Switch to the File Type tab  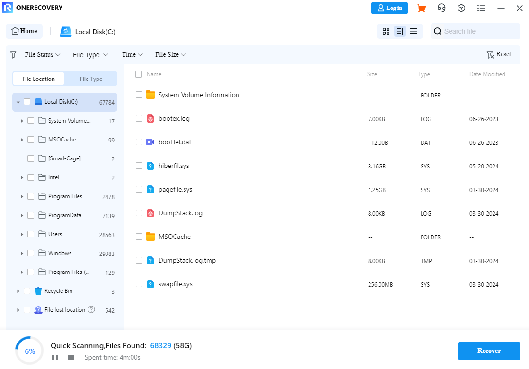tap(91, 79)
